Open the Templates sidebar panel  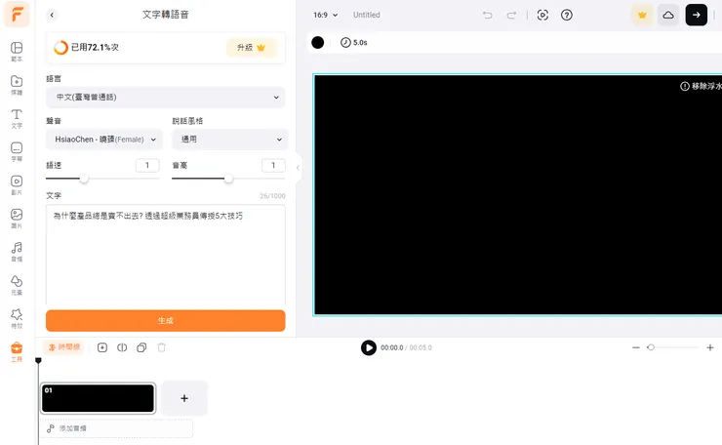[x=17, y=52]
